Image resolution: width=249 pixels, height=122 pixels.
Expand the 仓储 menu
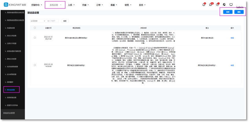[86, 5]
